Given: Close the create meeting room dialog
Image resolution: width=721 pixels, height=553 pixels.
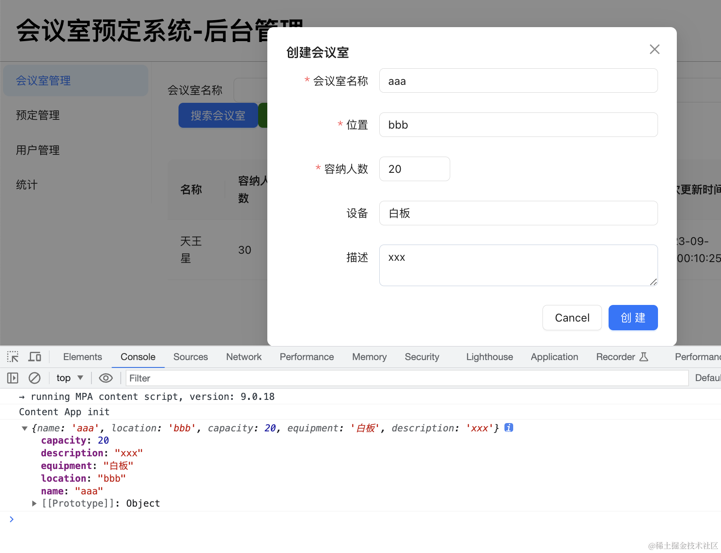Looking at the screenshot, I should 654,49.
